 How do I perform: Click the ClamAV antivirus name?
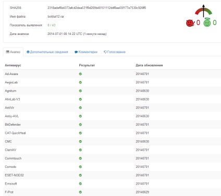click(x=10, y=150)
